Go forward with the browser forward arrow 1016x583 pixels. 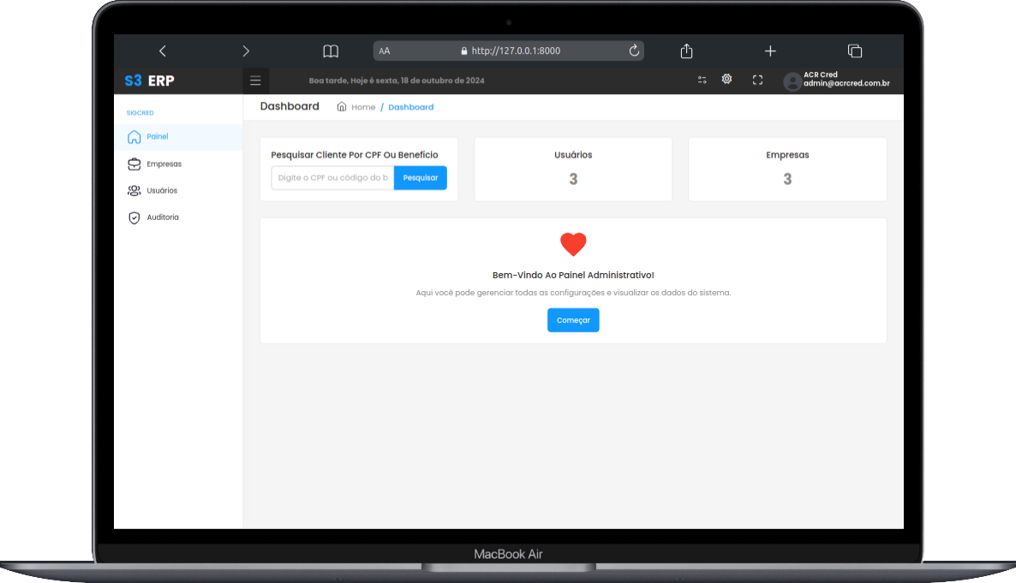click(246, 51)
